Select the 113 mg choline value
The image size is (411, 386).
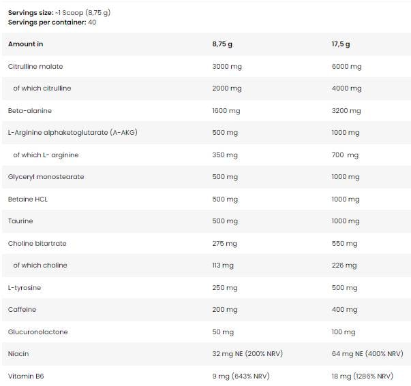[224, 266]
